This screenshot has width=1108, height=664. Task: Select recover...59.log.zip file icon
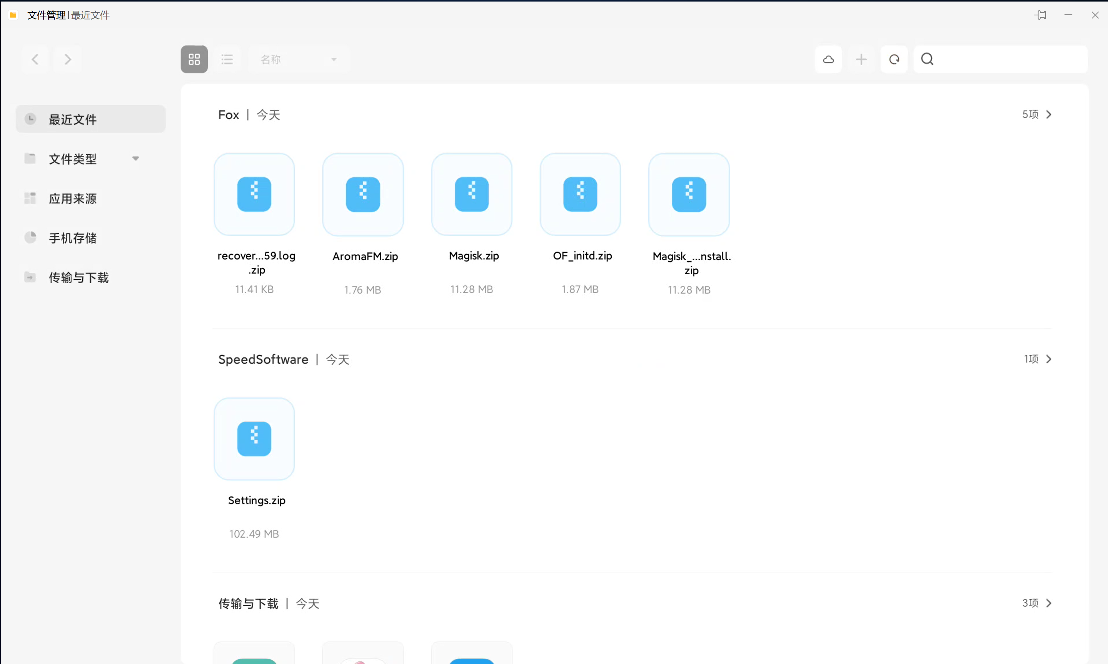(254, 194)
